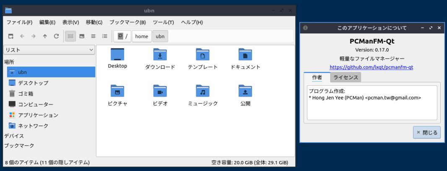Click 'ubn' path breadcrumb button
447x171 pixels.
(x=160, y=36)
